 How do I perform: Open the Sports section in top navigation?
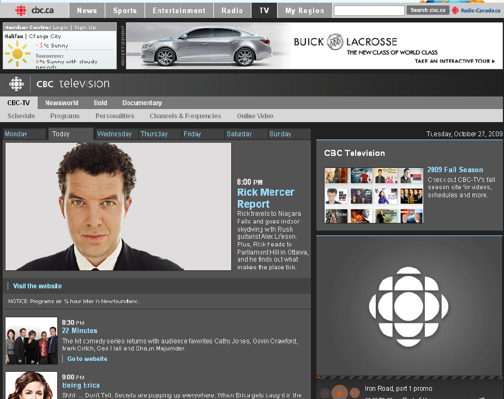tap(125, 10)
